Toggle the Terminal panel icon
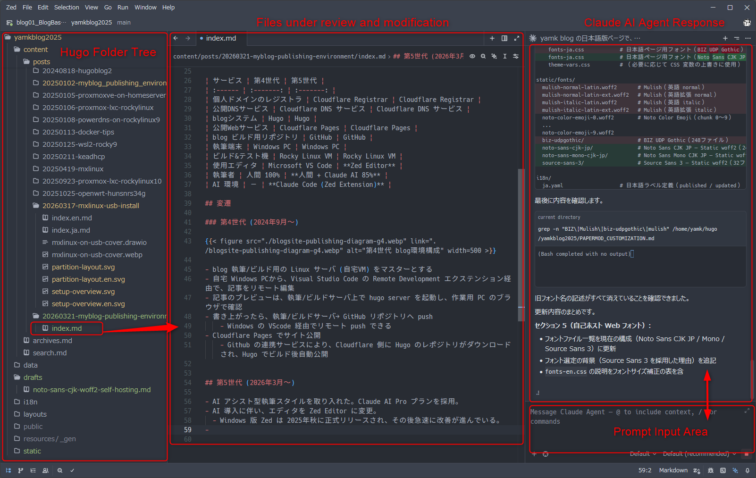 pos(723,470)
